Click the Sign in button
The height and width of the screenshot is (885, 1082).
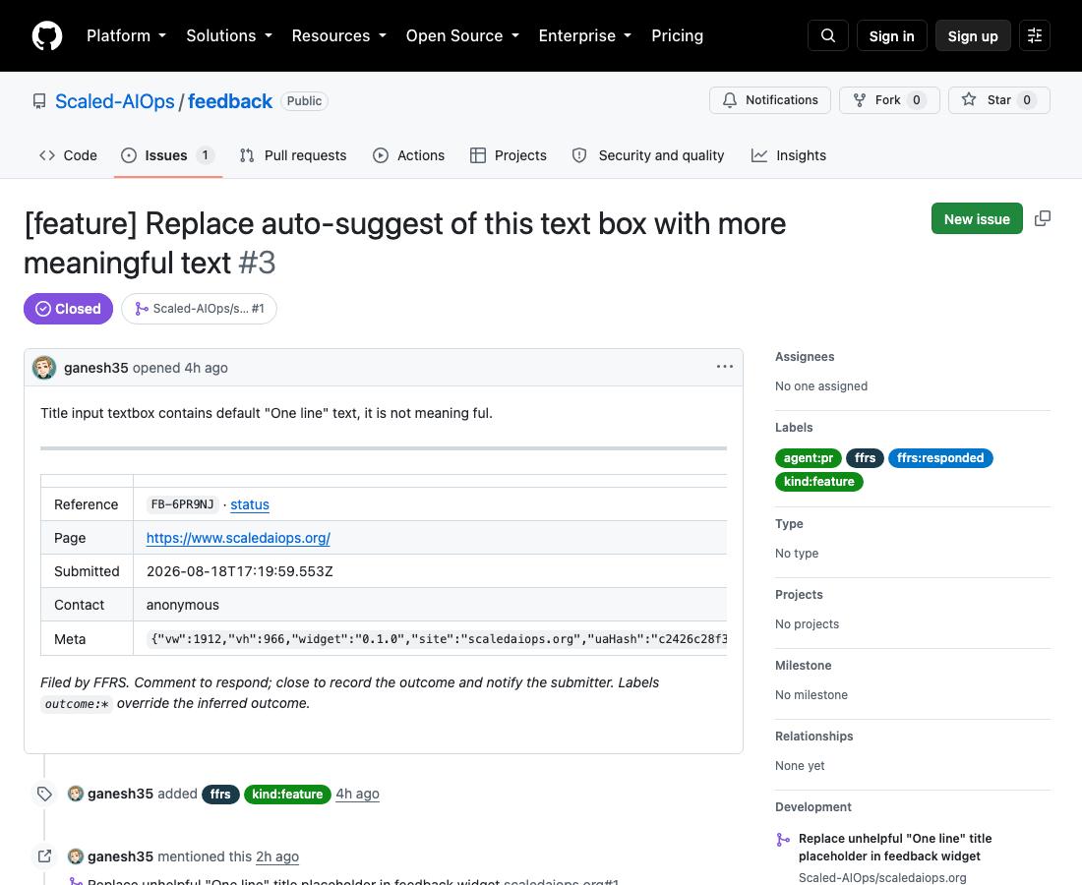point(891,35)
